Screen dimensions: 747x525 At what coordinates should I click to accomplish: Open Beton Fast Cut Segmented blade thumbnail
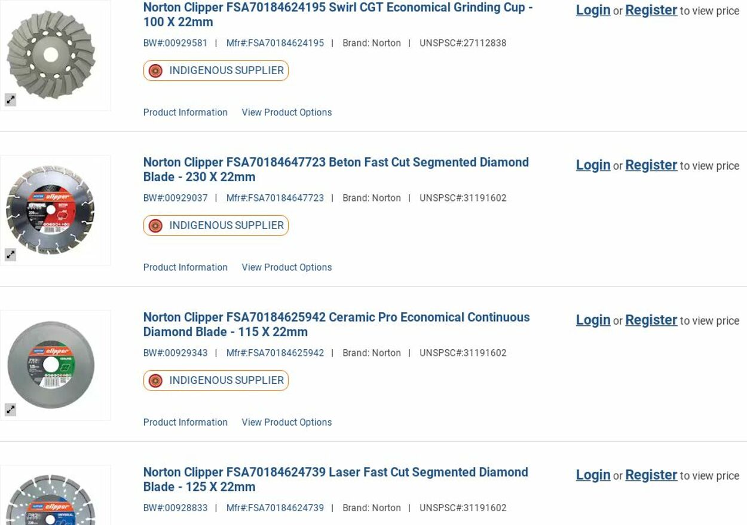[51, 210]
